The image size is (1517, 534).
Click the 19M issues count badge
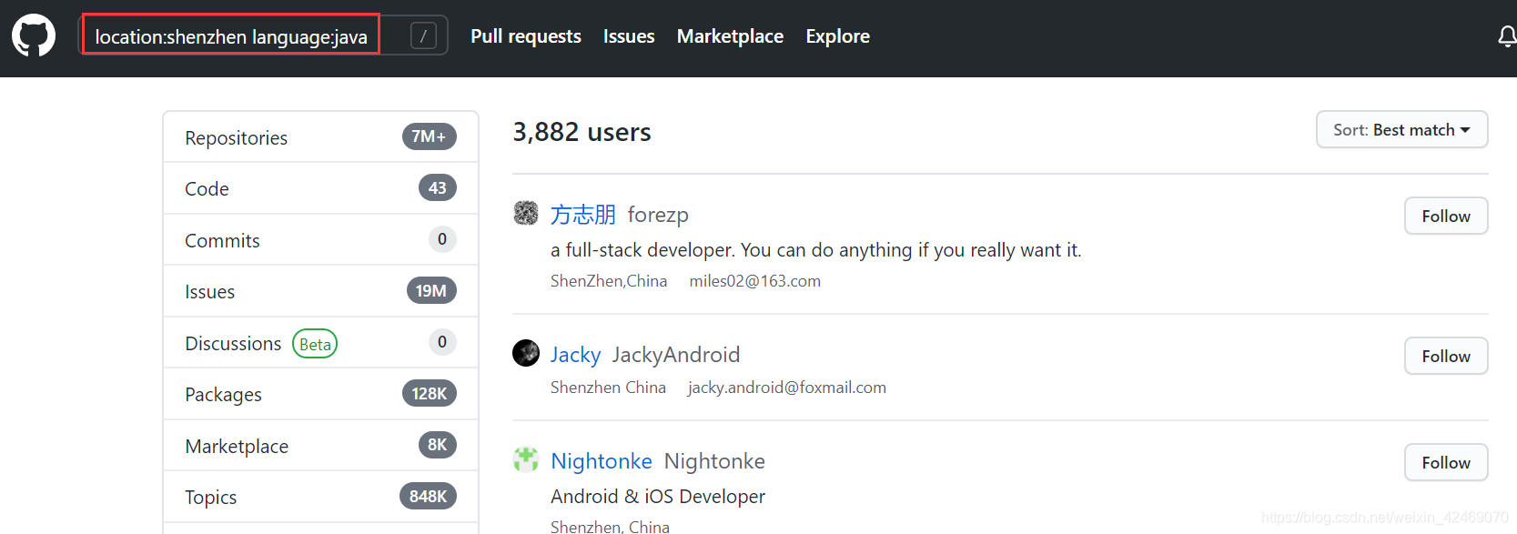[x=431, y=291]
